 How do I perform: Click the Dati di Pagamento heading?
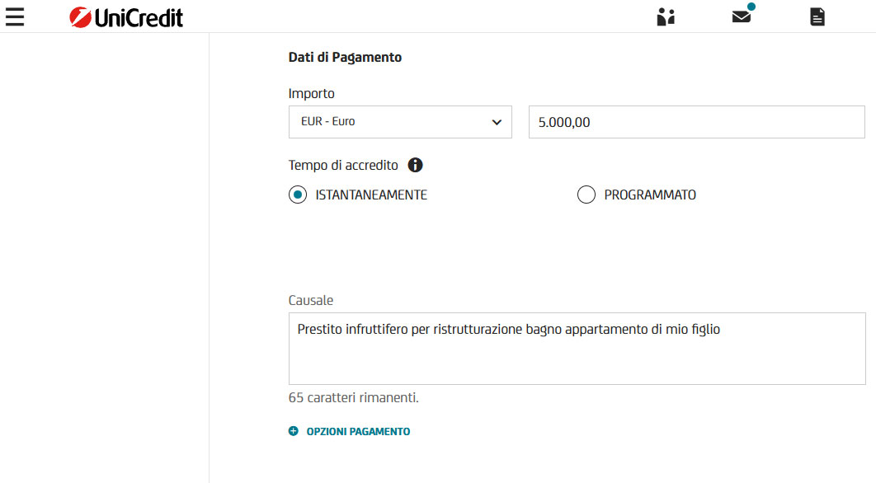[345, 58]
